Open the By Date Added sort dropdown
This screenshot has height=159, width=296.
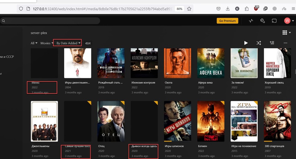[68, 43]
